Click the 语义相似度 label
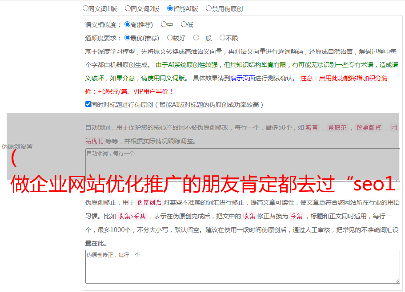The image size is (405, 292). [x=103, y=25]
